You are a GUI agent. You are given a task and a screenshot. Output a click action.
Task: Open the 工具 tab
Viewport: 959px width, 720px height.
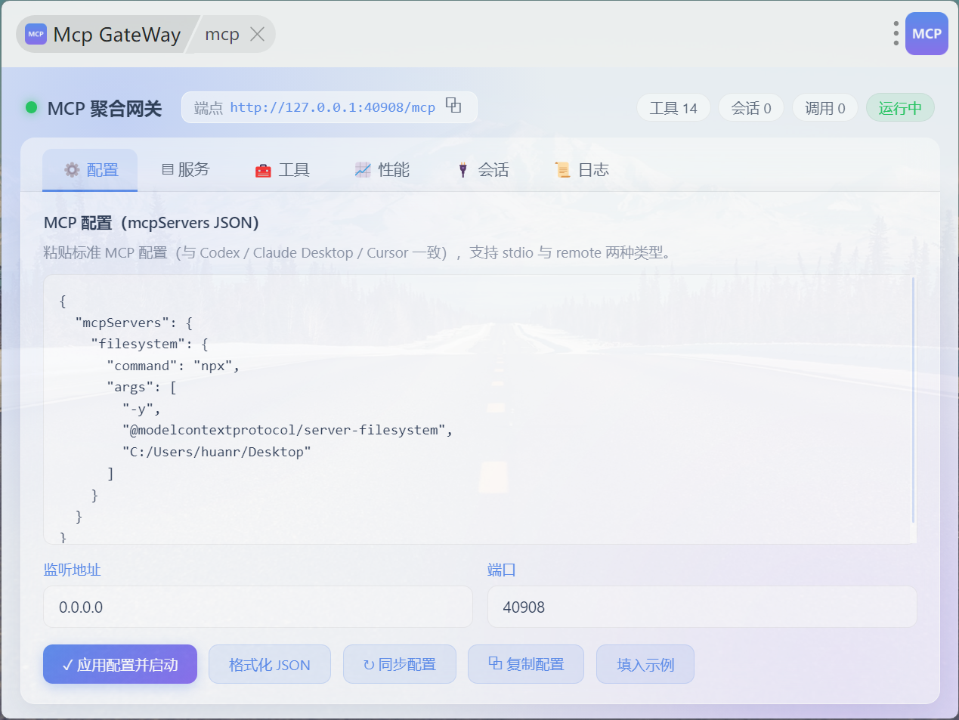[x=283, y=170]
